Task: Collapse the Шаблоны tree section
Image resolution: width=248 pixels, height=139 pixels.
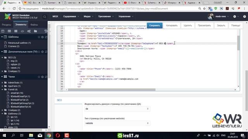Action: pos(2,37)
